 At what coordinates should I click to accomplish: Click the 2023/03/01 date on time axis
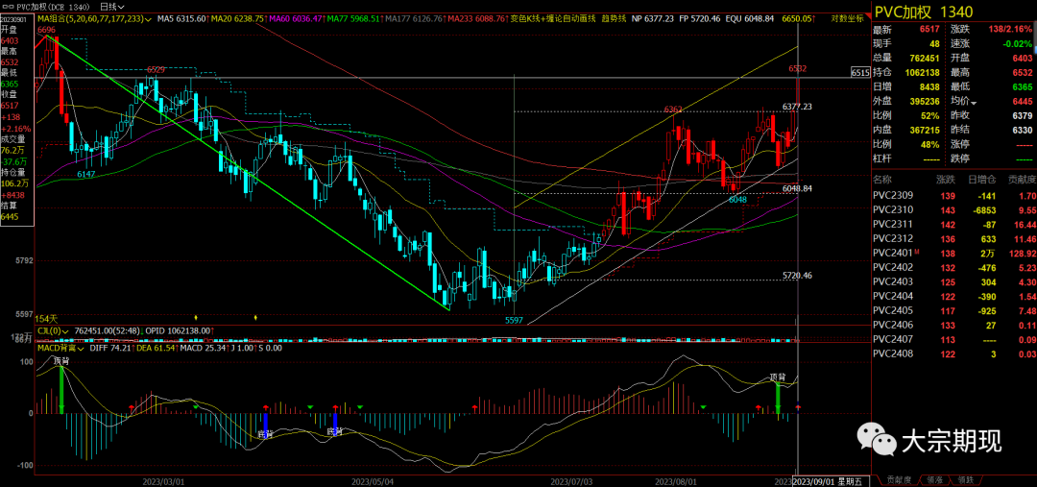click(162, 480)
